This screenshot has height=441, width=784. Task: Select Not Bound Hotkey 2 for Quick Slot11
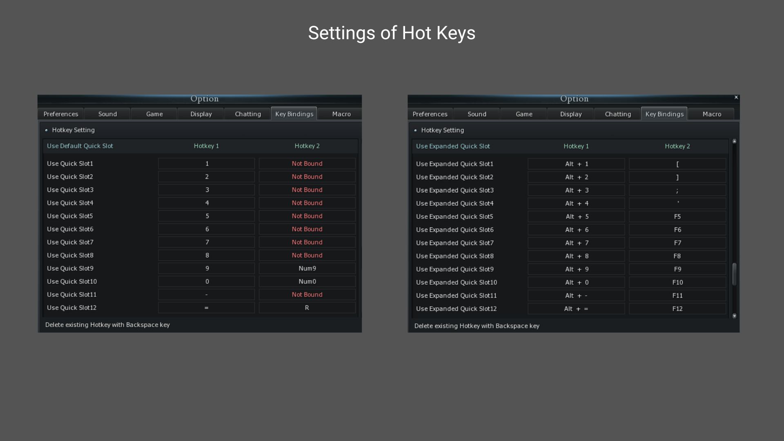tap(307, 294)
